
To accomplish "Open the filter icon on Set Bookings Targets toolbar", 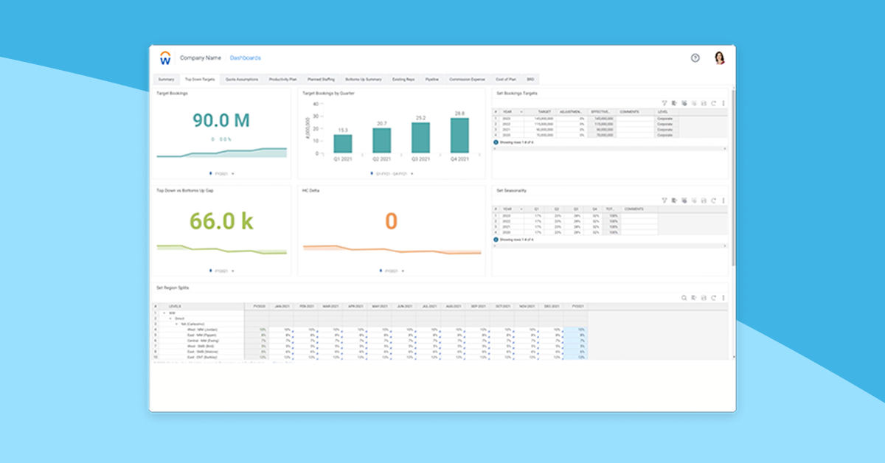I will pos(664,104).
